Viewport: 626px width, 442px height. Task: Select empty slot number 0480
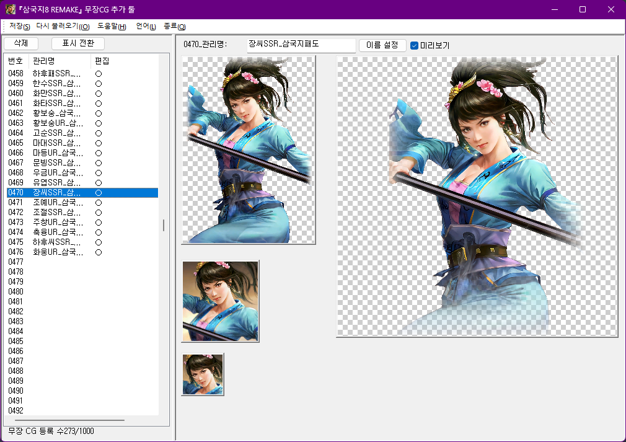tap(16, 292)
